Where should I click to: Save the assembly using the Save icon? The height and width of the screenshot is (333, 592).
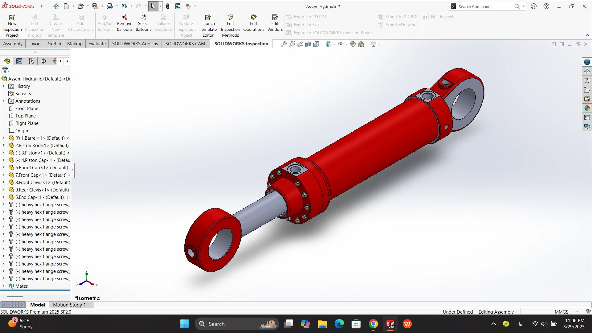(x=95, y=6)
